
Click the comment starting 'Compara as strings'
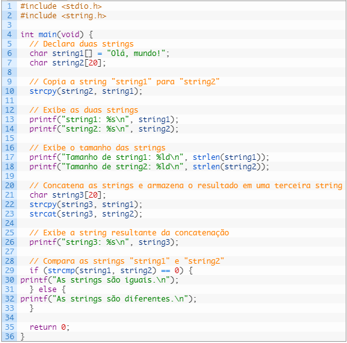(127, 261)
